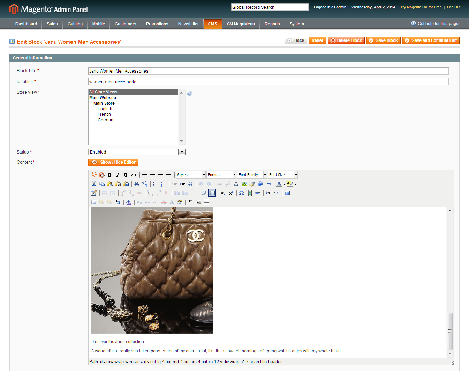This screenshot has width=469, height=374.
Task: Open the editor help icon
Action: [260, 184]
